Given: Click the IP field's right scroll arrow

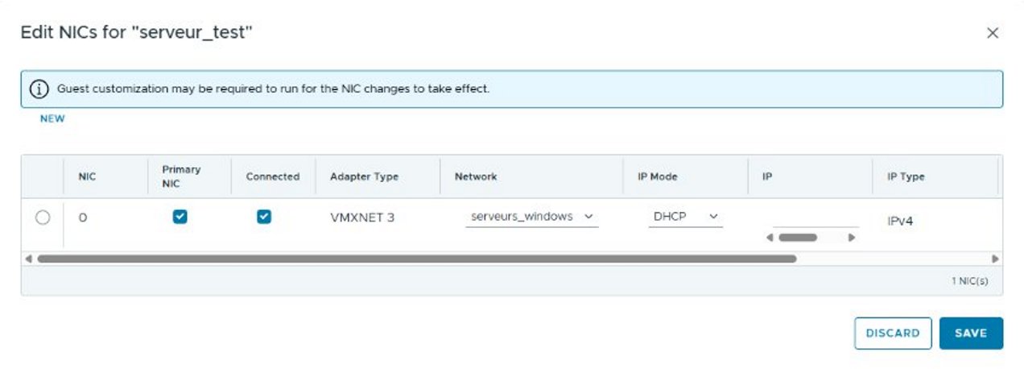Looking at the screenshot, I should [852, 238].
